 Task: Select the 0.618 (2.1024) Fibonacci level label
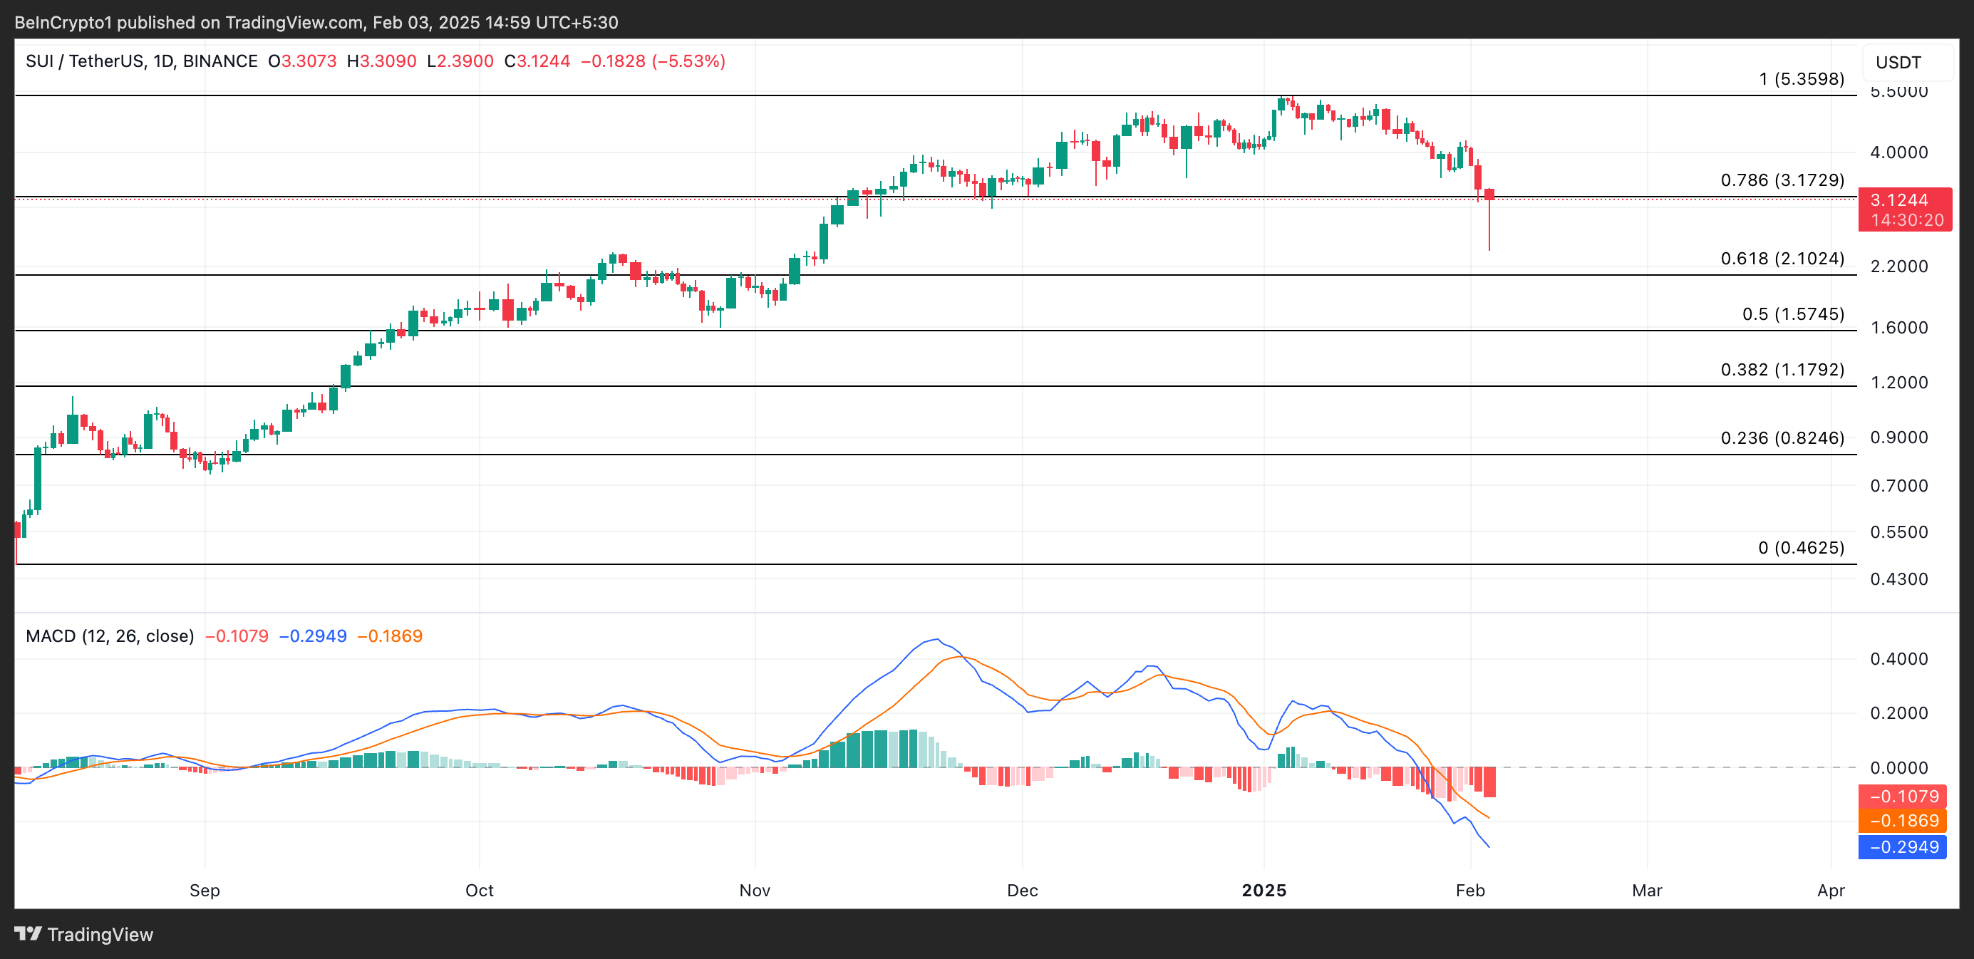pyautogui.click(x=1782, y=258)
